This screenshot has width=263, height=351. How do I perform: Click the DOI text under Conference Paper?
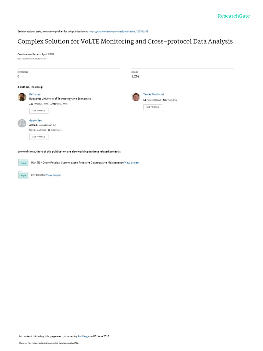(x=32, y=59)
